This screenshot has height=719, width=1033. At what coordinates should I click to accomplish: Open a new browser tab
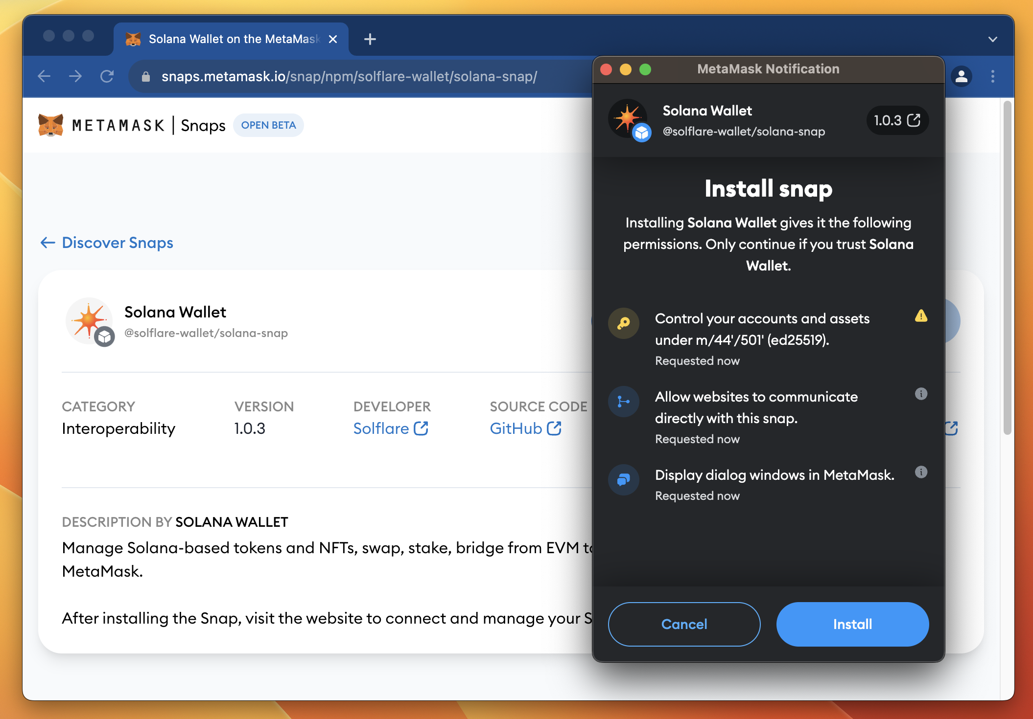[370, 39]
